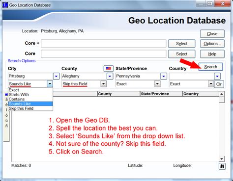Click the Location text Pittsburg, Alleghany, PA

point(62,31)
